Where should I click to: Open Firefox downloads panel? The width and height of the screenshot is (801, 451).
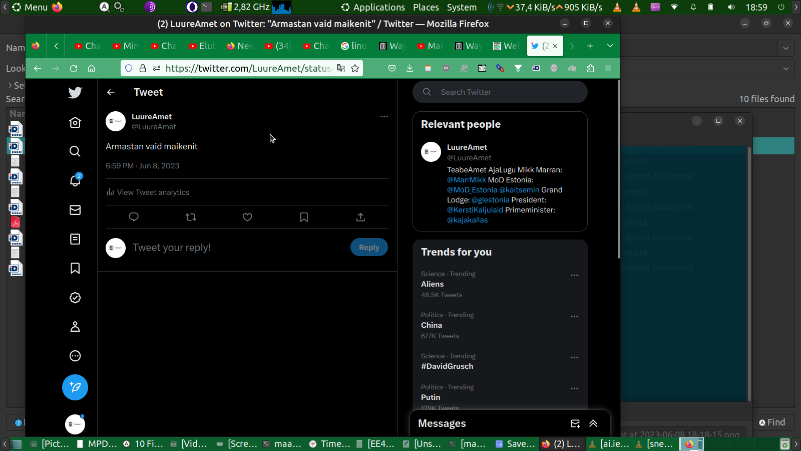click(410, 69)
